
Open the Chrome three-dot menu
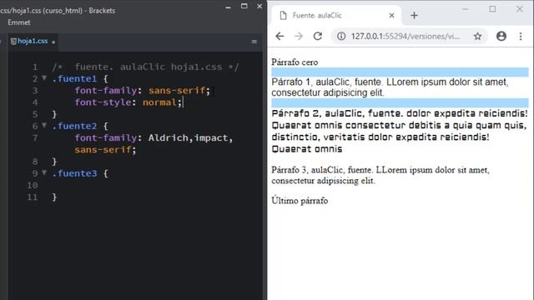(x=521, y=36)
